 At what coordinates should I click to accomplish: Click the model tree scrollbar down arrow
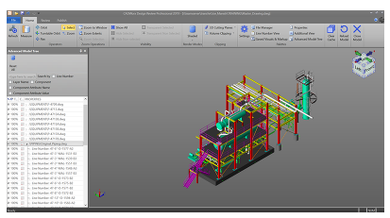click(x=85, y=205)
